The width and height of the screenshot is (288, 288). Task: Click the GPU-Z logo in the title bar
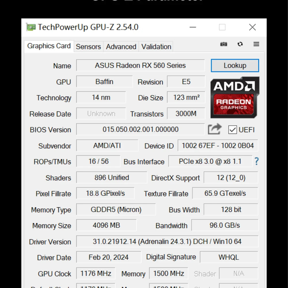[x=31, y=27]
